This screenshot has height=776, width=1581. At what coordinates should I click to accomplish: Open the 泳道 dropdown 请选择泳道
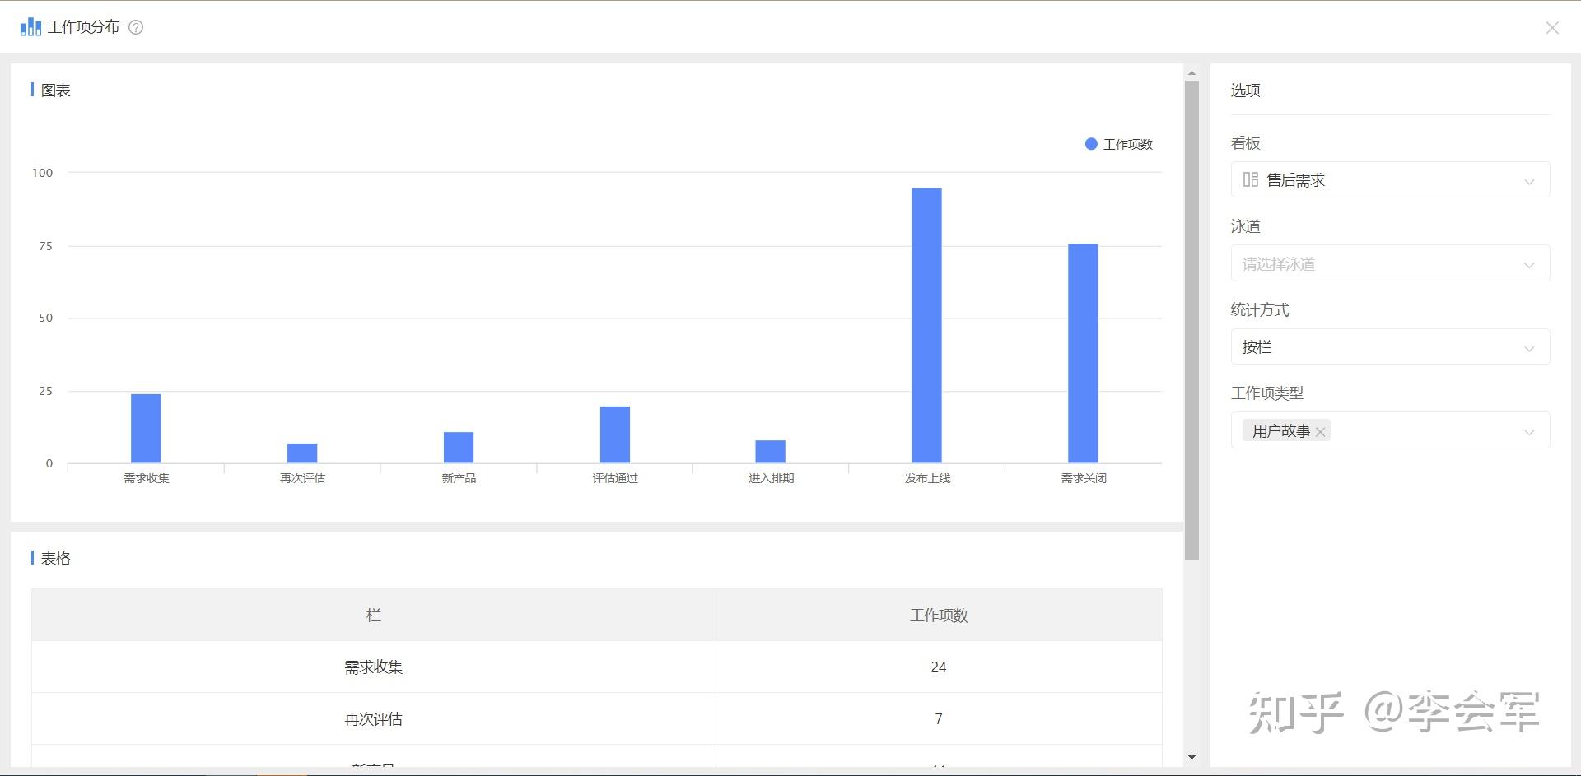click(1390, 264)
